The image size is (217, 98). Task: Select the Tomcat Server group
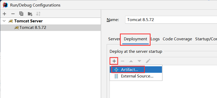[x=50, y=21]
